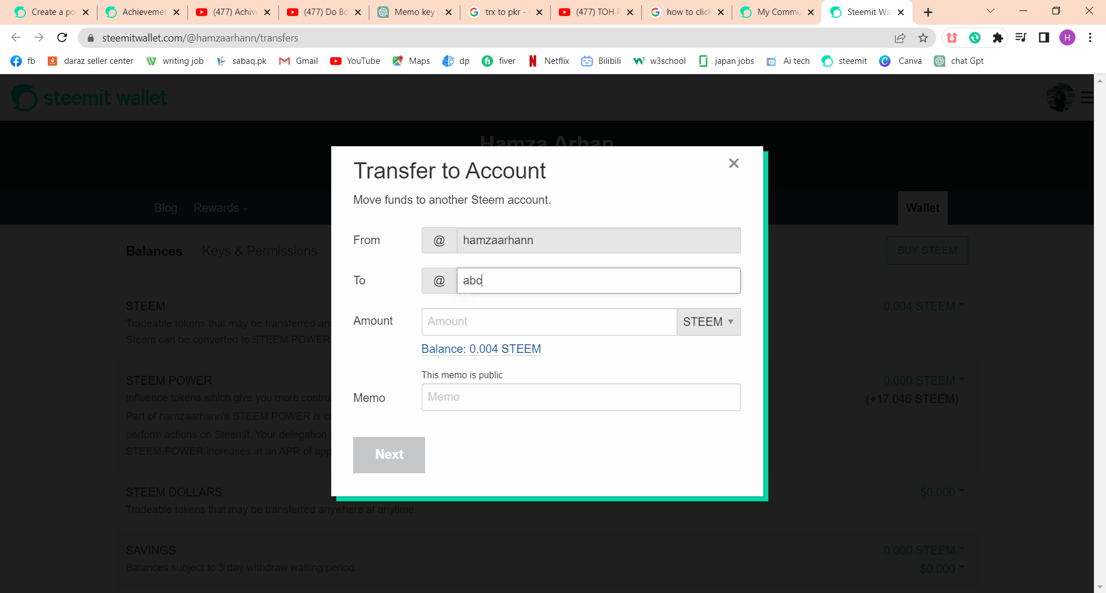Image resolution: width=1106 pixels, height=593 pixels.
Task: Open the fb bookmark
Action: [x=23, y=61]
